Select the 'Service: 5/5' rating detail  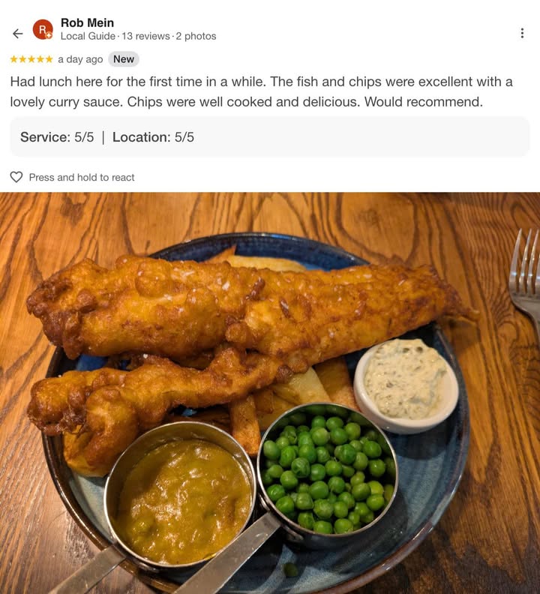57,137
